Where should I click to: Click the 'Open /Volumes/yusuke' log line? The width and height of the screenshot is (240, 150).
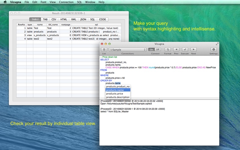(x=126, y=103)
